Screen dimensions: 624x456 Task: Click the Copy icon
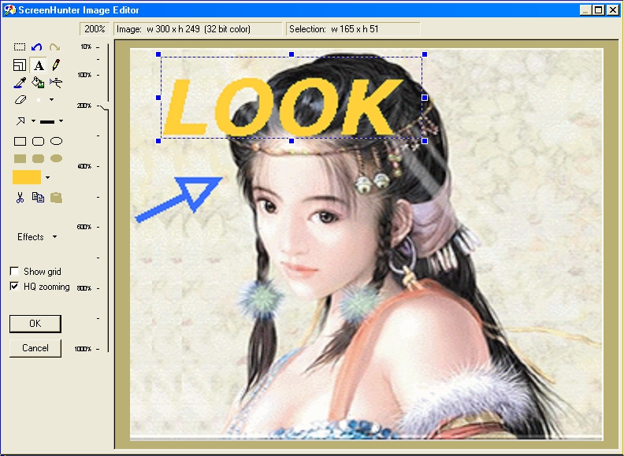pyautogui.click(x=38, y=198)
